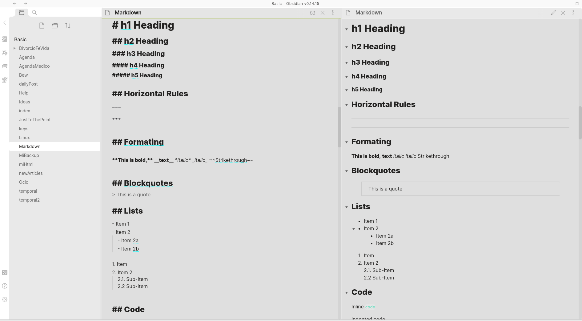Change the file sort order
582x321 pixels.
click(x=68, y=26)
